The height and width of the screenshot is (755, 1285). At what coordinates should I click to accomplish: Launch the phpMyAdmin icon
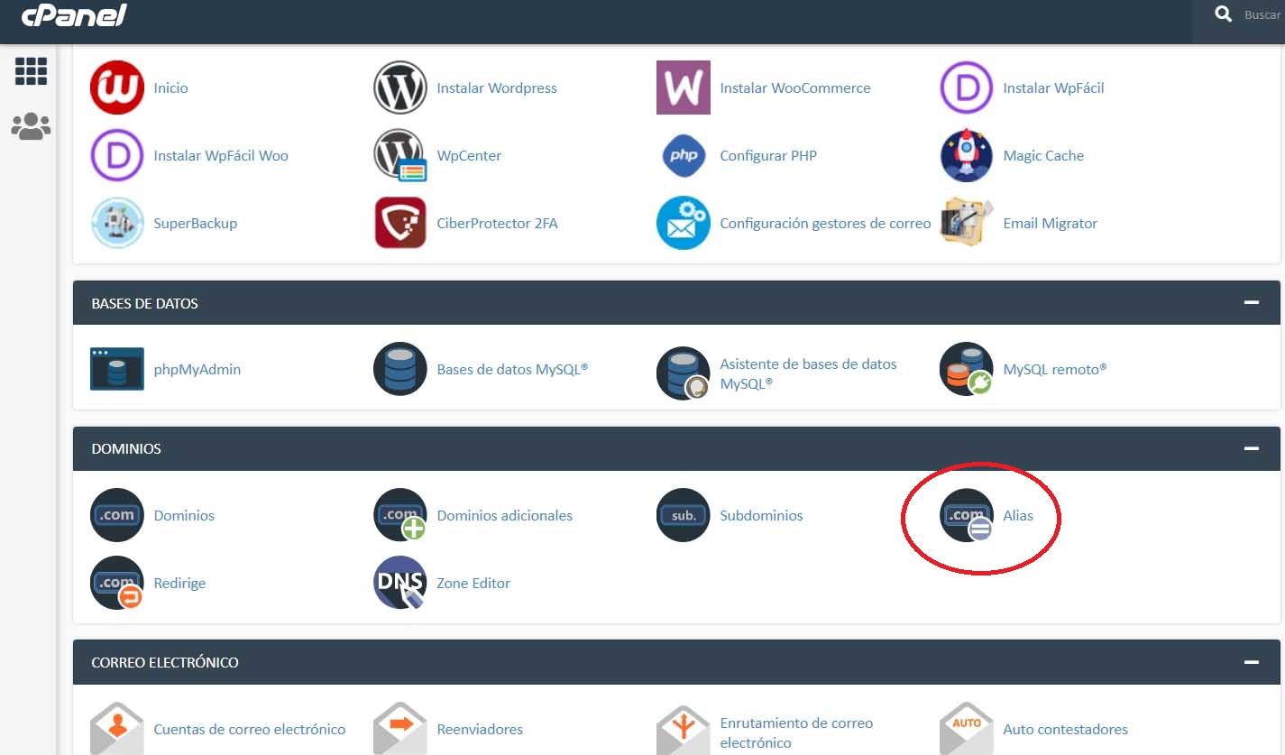(x=117, y=369)
